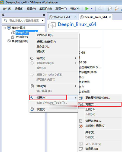This screenshot has width=122, height=152.
Task: Click the revert to snapshot toolbar icon
Action: 116,9
